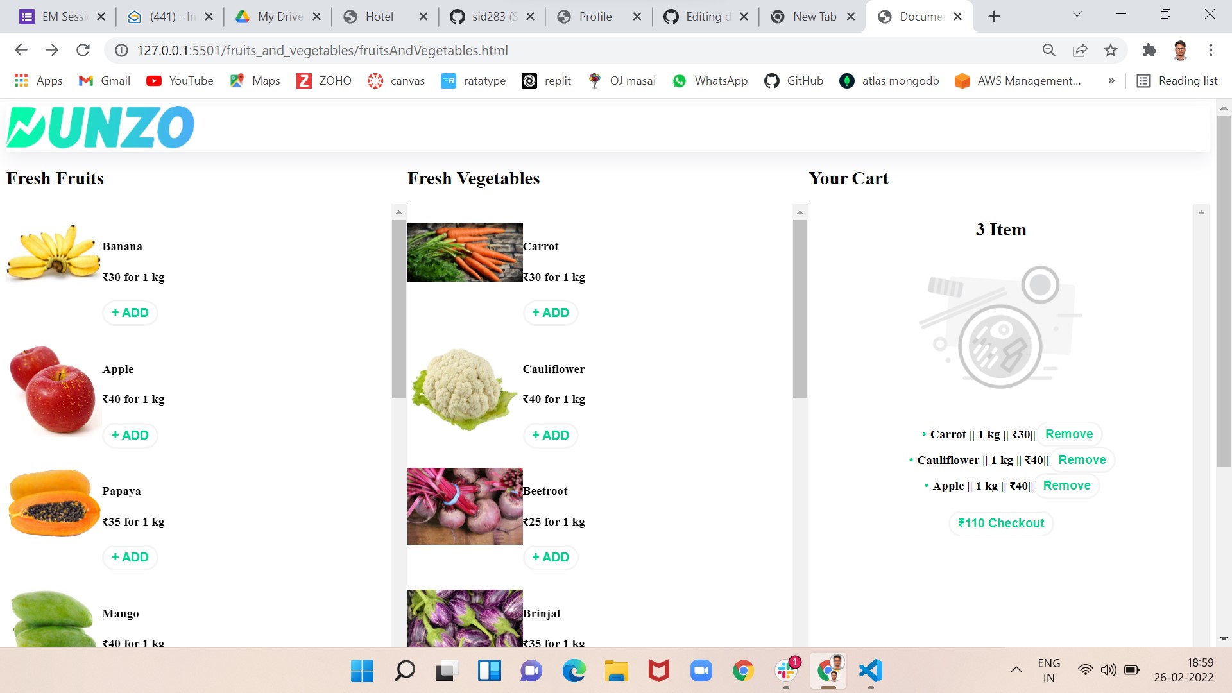Open Chrome menu three-dots
The image size is (1232, 693).
[1210, 50]
